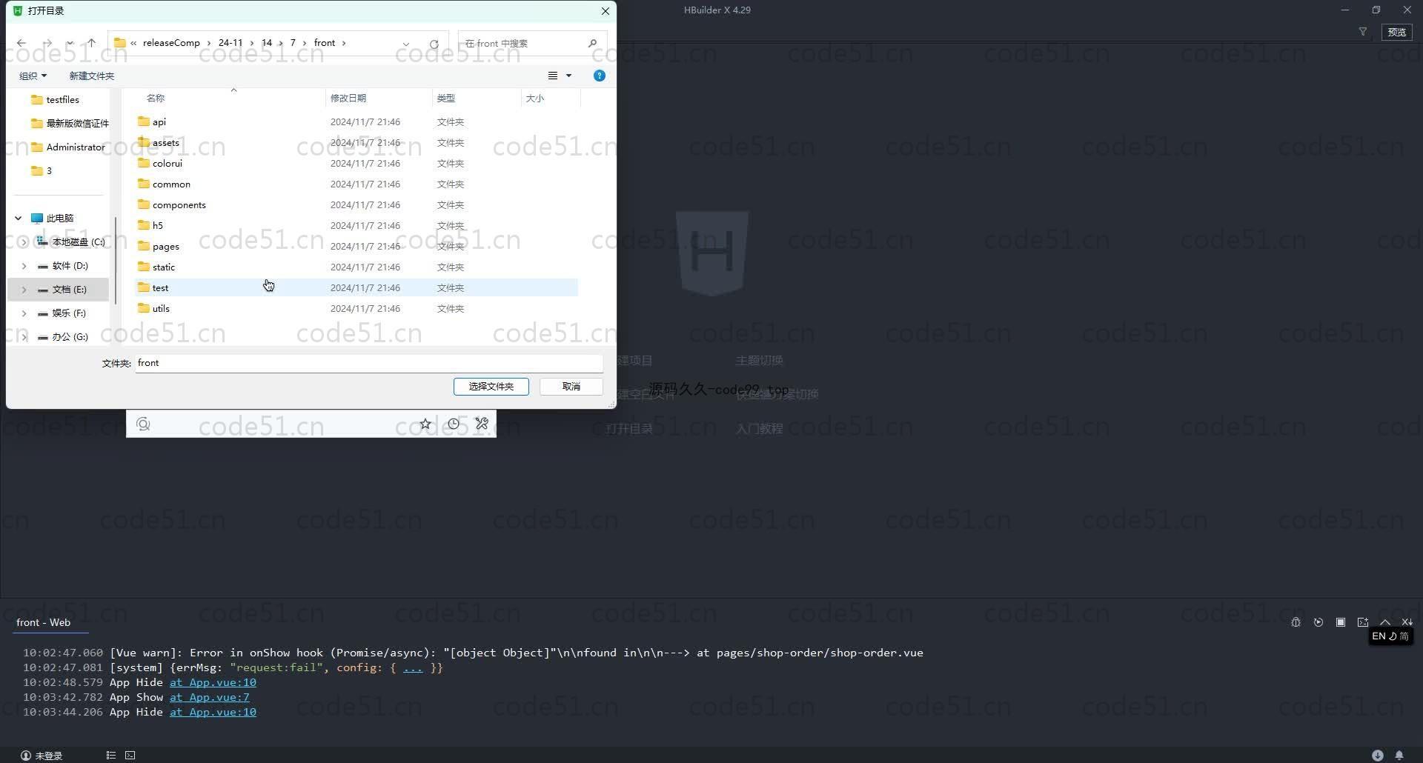The image size is (1423, 763).
Task: Click the history clock icon
Action: pos(454,424)
